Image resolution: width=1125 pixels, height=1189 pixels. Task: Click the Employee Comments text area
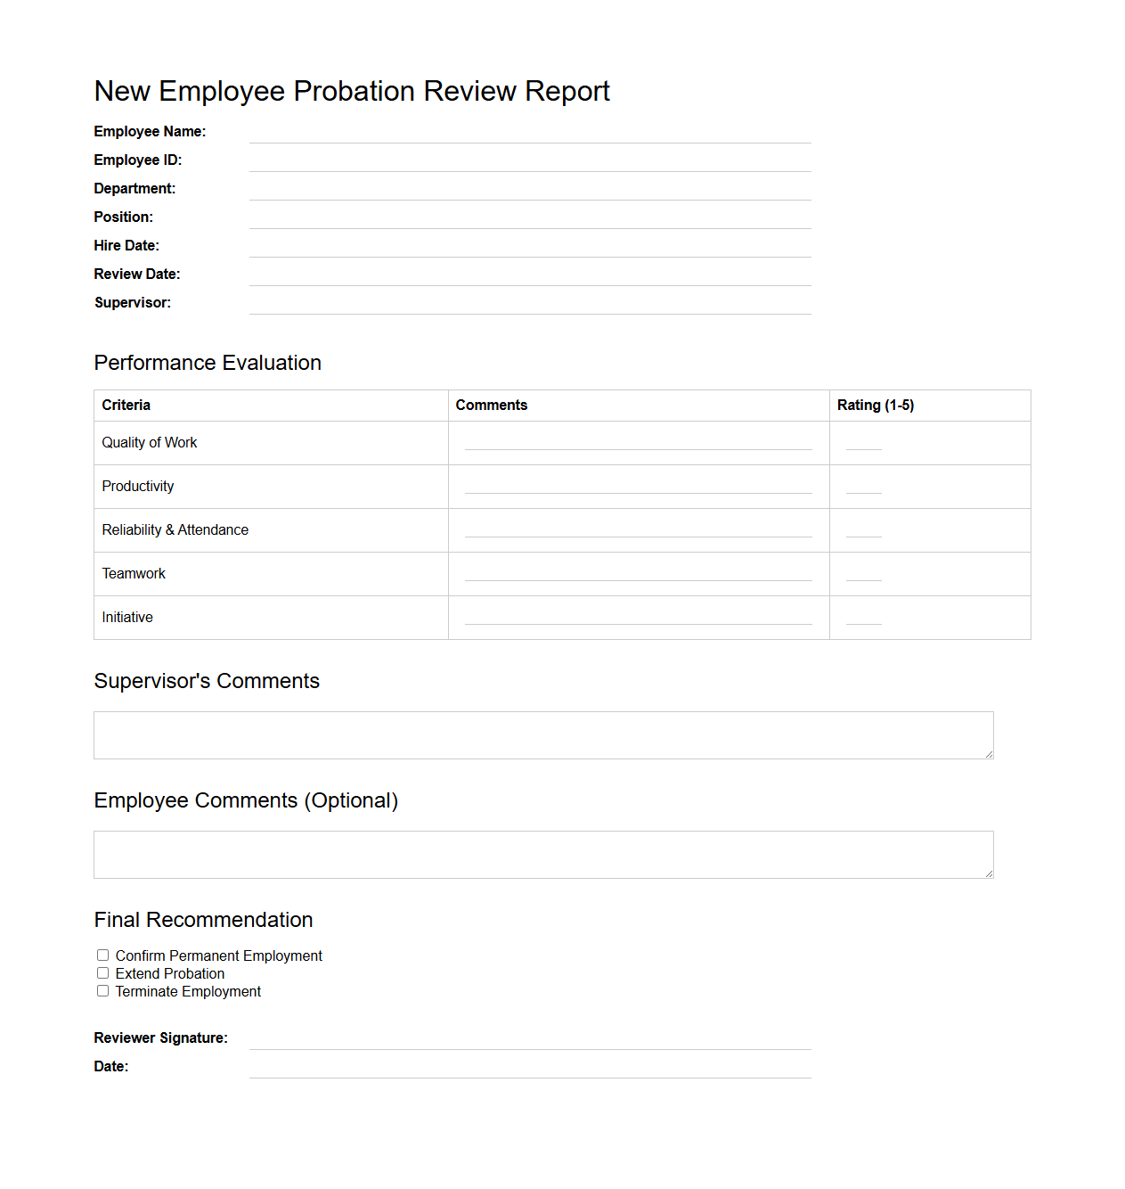click(x=542, y=854)
